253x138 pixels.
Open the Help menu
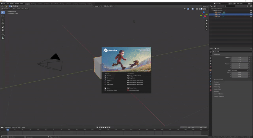tap(22, 4)
